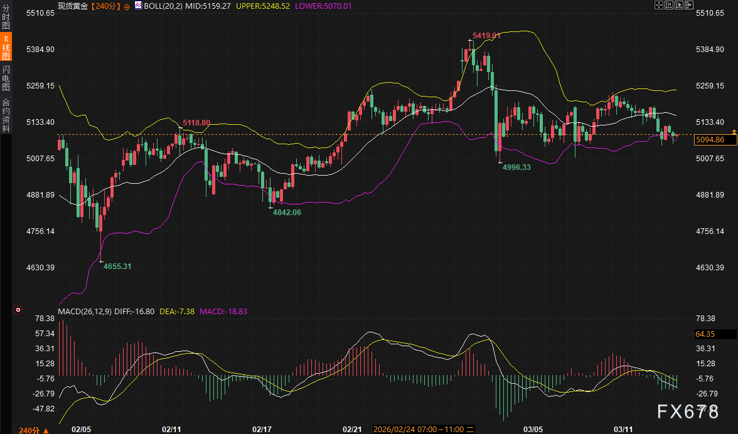This screenshot has height=434, width=738.
Task: Click the chart icon with left-pointing skip arrow
Action: coord(668,5)
